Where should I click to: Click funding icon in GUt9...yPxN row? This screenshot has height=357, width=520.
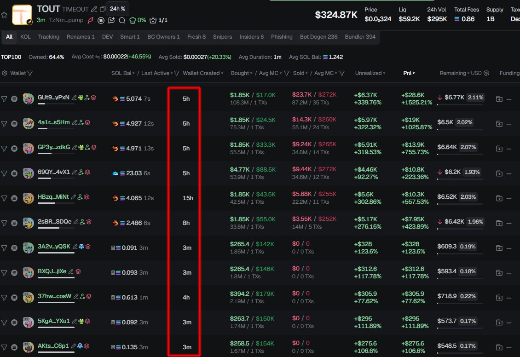(499, 98)
